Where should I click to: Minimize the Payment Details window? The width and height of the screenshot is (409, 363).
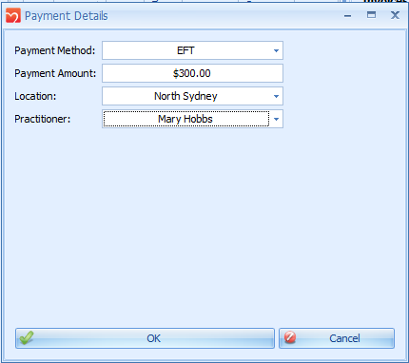[x=348, y=15]
